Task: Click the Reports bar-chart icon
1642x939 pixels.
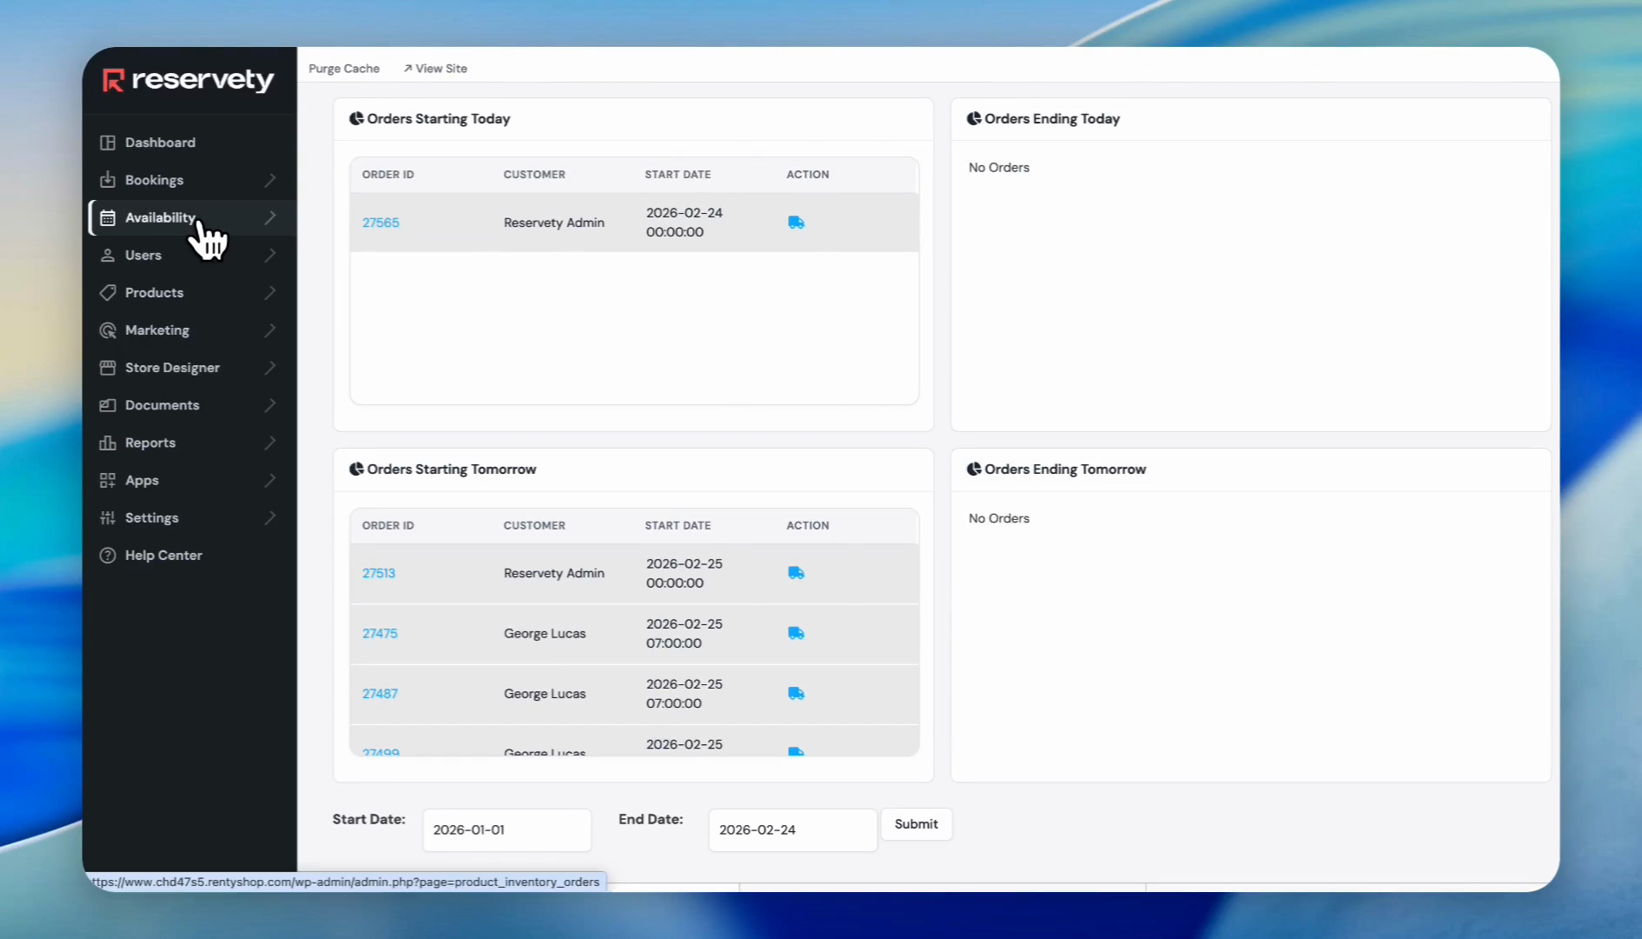Action: click(108, 443)
